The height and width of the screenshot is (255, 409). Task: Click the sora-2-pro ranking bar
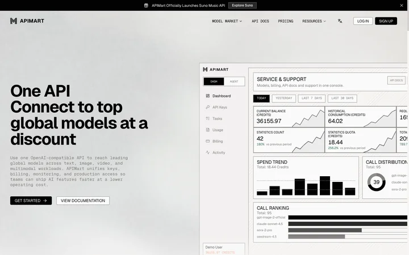(325, 230)
